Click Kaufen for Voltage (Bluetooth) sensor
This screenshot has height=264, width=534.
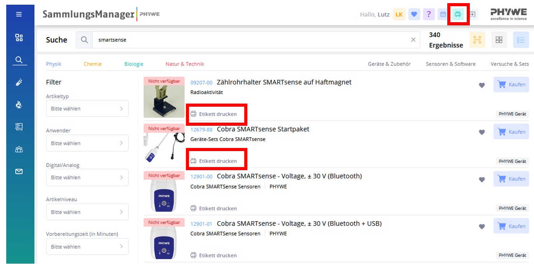pyautogui.click(x=511, y=179)
